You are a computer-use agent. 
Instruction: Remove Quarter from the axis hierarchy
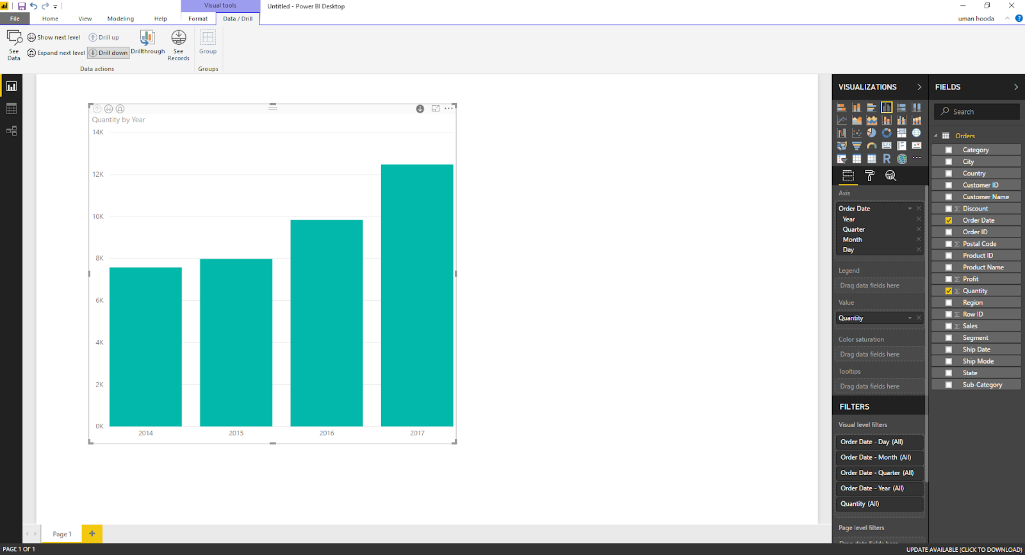click(919, 229)
